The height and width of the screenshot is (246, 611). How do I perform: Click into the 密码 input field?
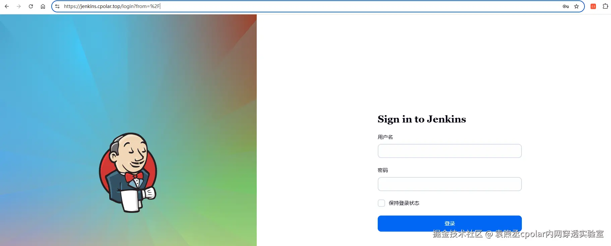(x=449, y=184)
